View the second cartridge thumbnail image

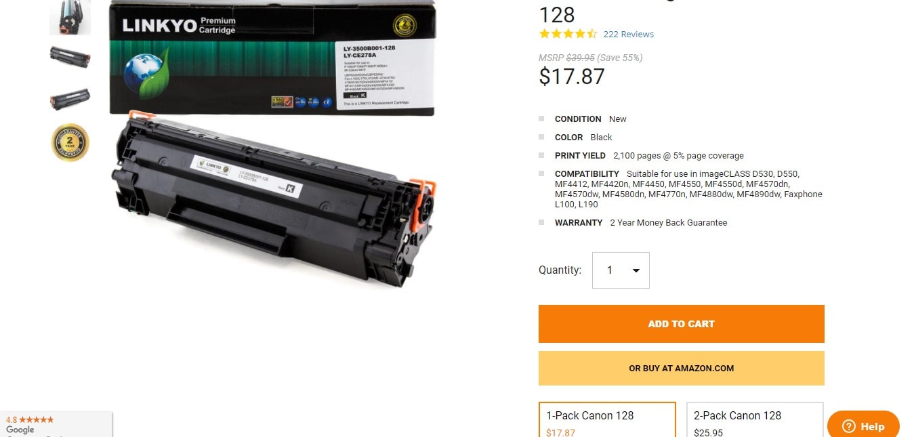(x=70, y=56)
